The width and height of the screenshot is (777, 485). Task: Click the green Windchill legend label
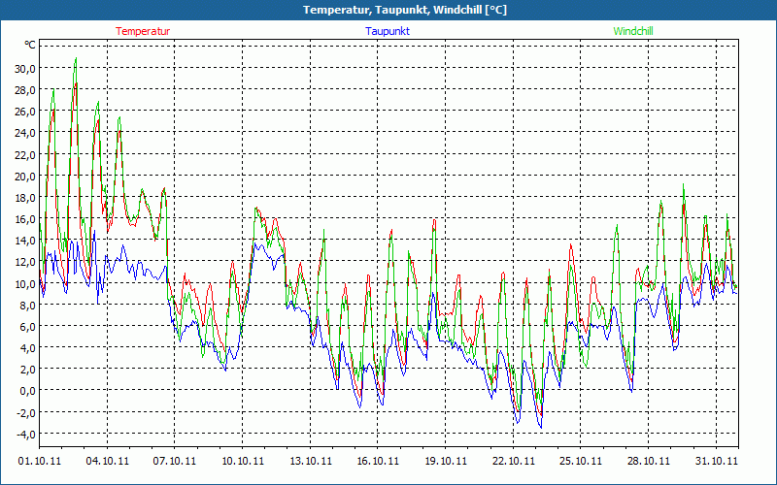(x=633, y=31)
